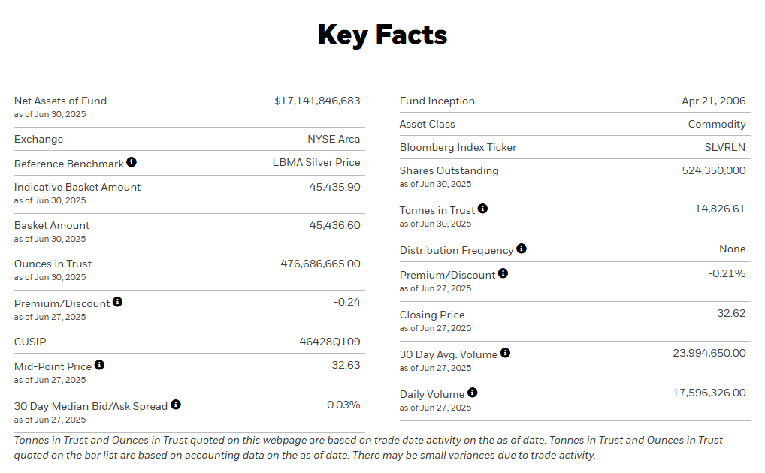Open info icon for Premium/Discount valued -0.24

click(x=117, y=302)
